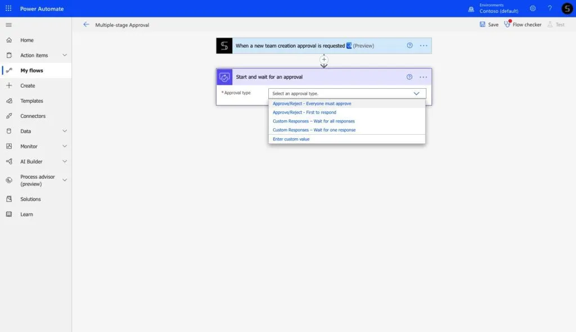Click the Monitor chart icon

click(x=9, y=146)
